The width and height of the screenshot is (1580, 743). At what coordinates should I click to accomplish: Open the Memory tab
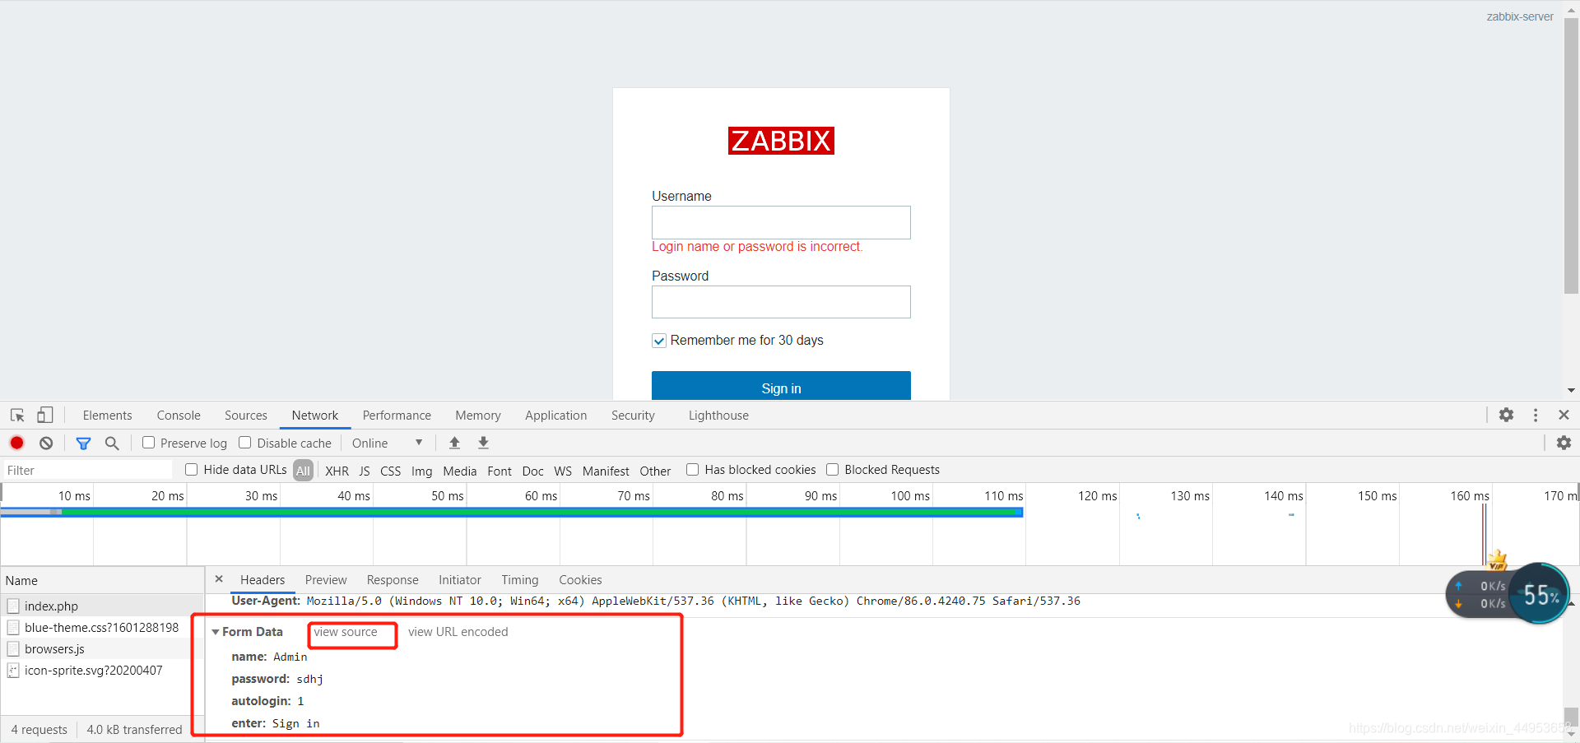478,416
